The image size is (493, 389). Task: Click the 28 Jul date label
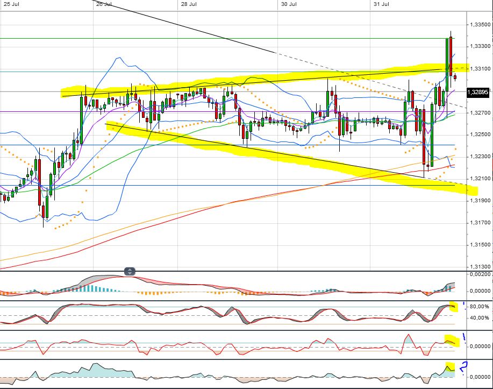pyautogui.click(x=189, y=4)
